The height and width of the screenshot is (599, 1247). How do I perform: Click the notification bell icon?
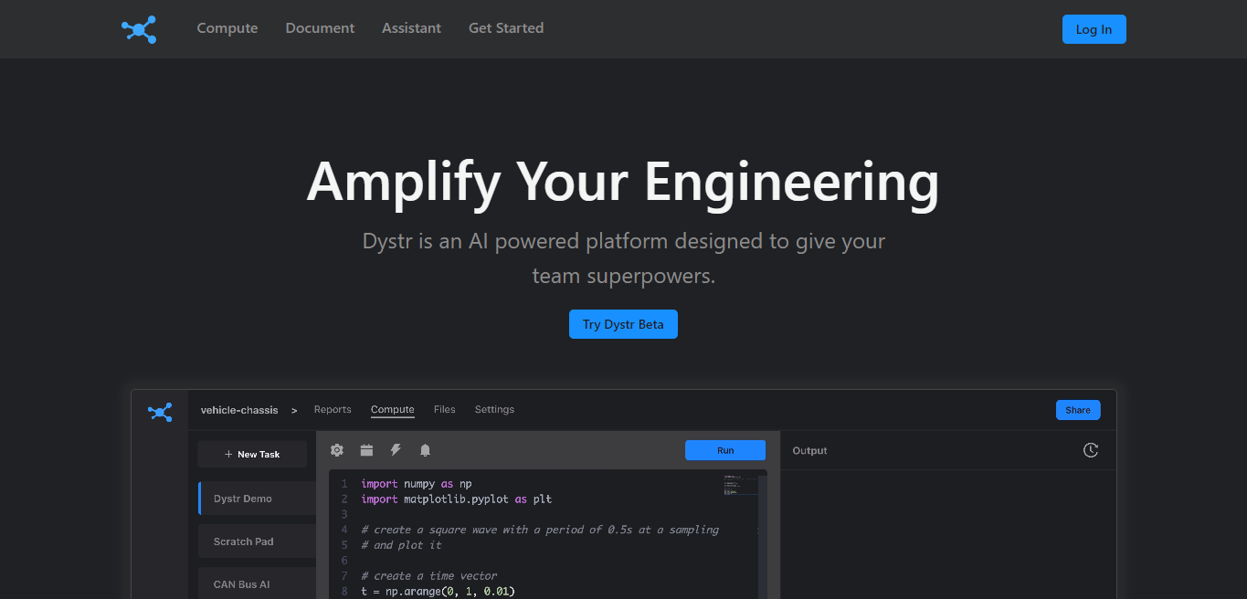(x=425, y=450)
